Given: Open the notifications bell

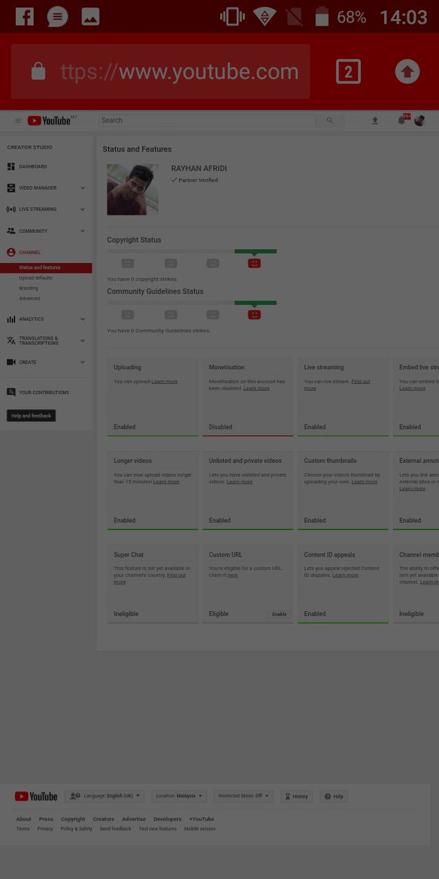Looking at the screenshot, I should point(401,120).
